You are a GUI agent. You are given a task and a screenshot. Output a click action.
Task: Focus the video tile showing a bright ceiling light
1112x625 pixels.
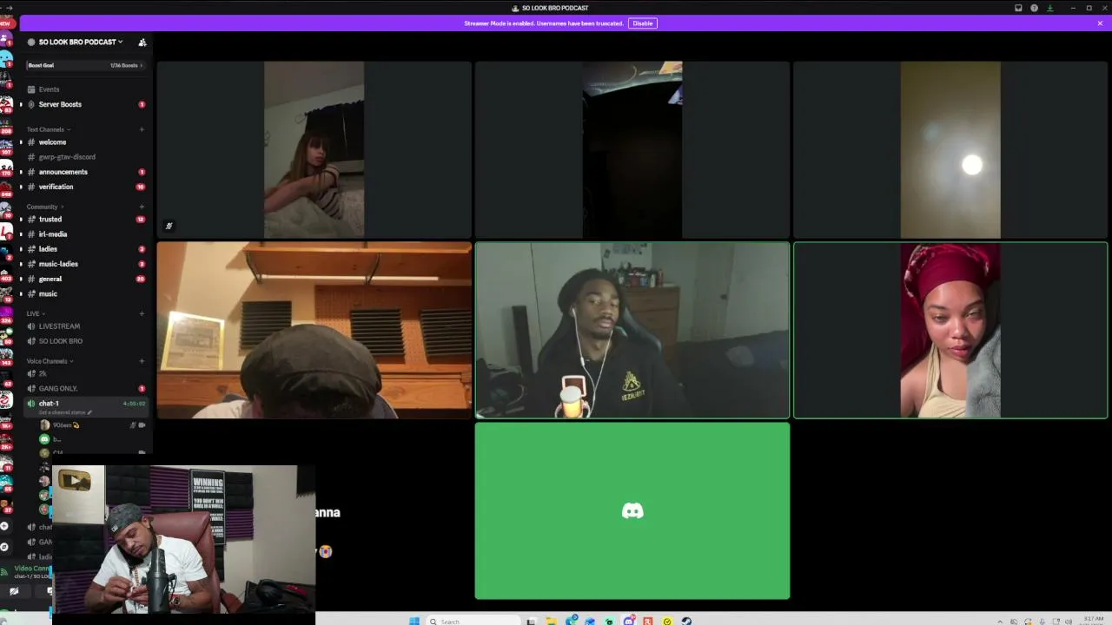(950, 149)
